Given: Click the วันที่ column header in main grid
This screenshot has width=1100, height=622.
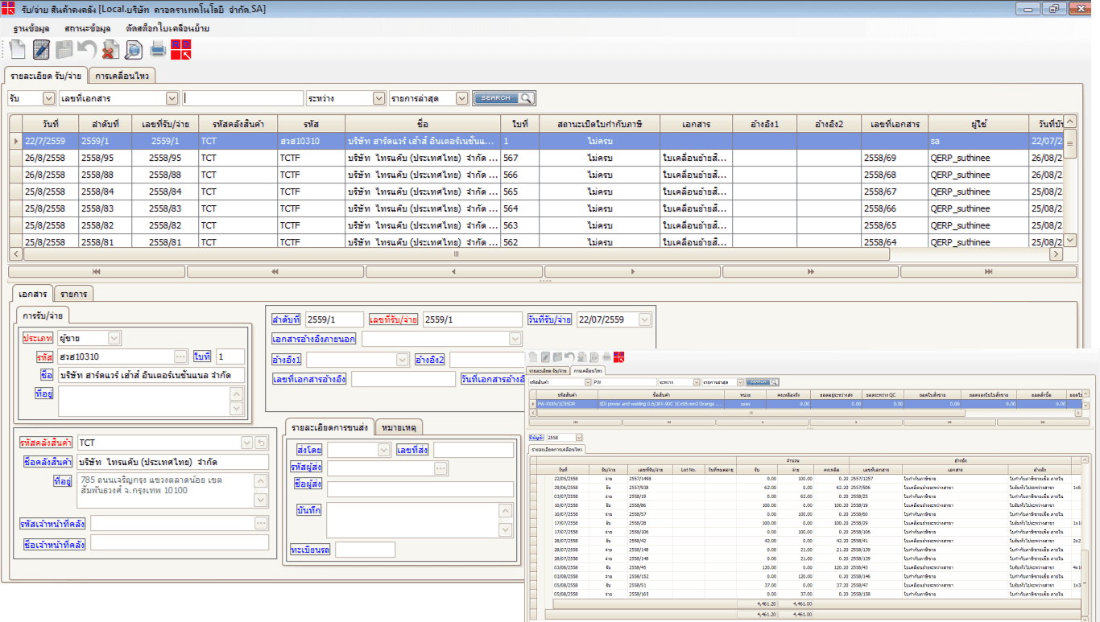Looking at the screenshot, I should pyautogui.click(x=51, y=123).
